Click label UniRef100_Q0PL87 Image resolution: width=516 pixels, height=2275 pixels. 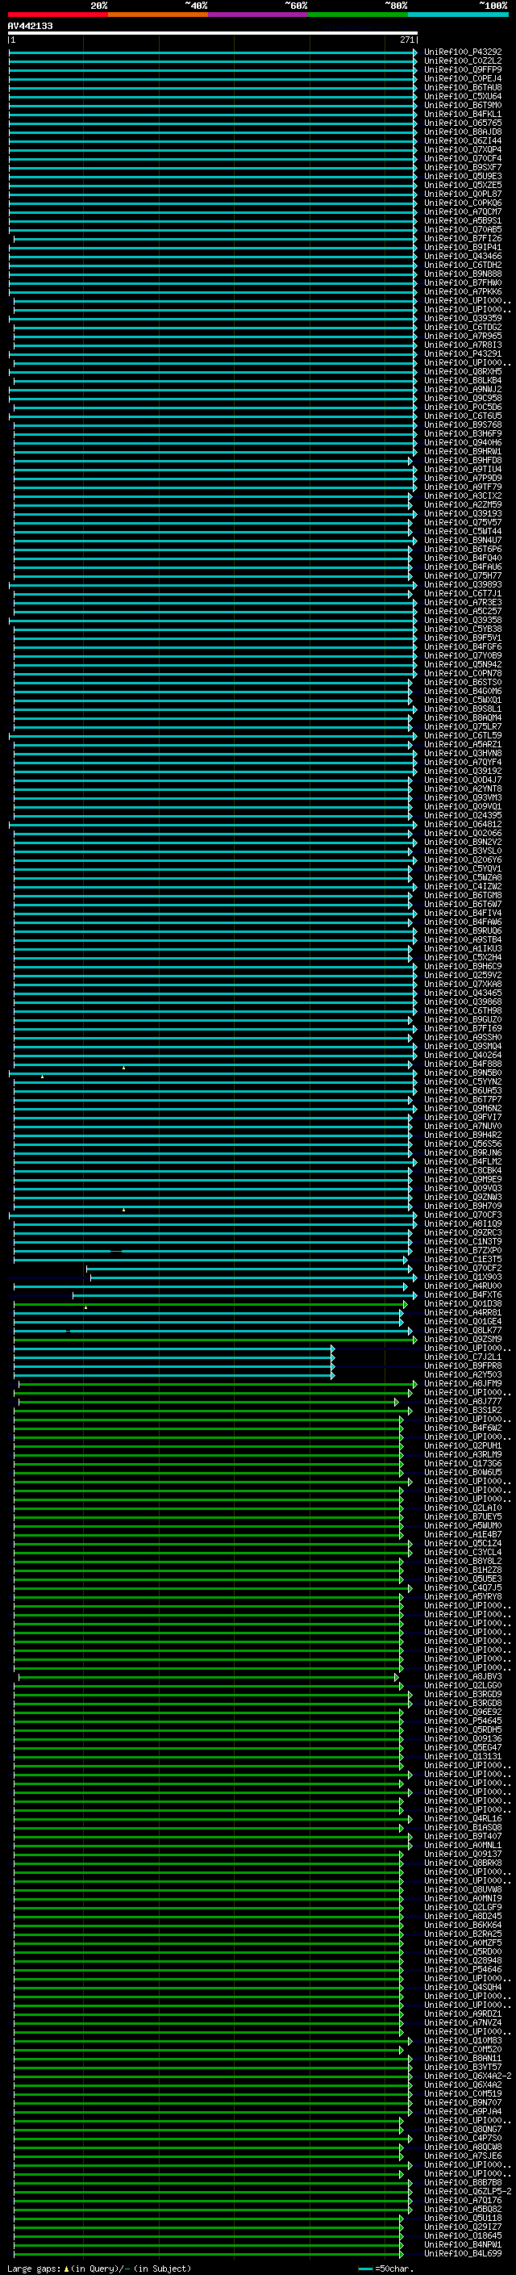(x=463, y=194)
